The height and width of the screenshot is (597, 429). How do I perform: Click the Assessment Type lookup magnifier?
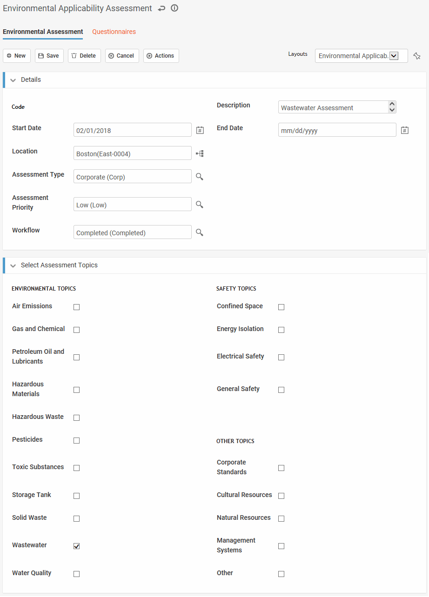tap(200, 177)
